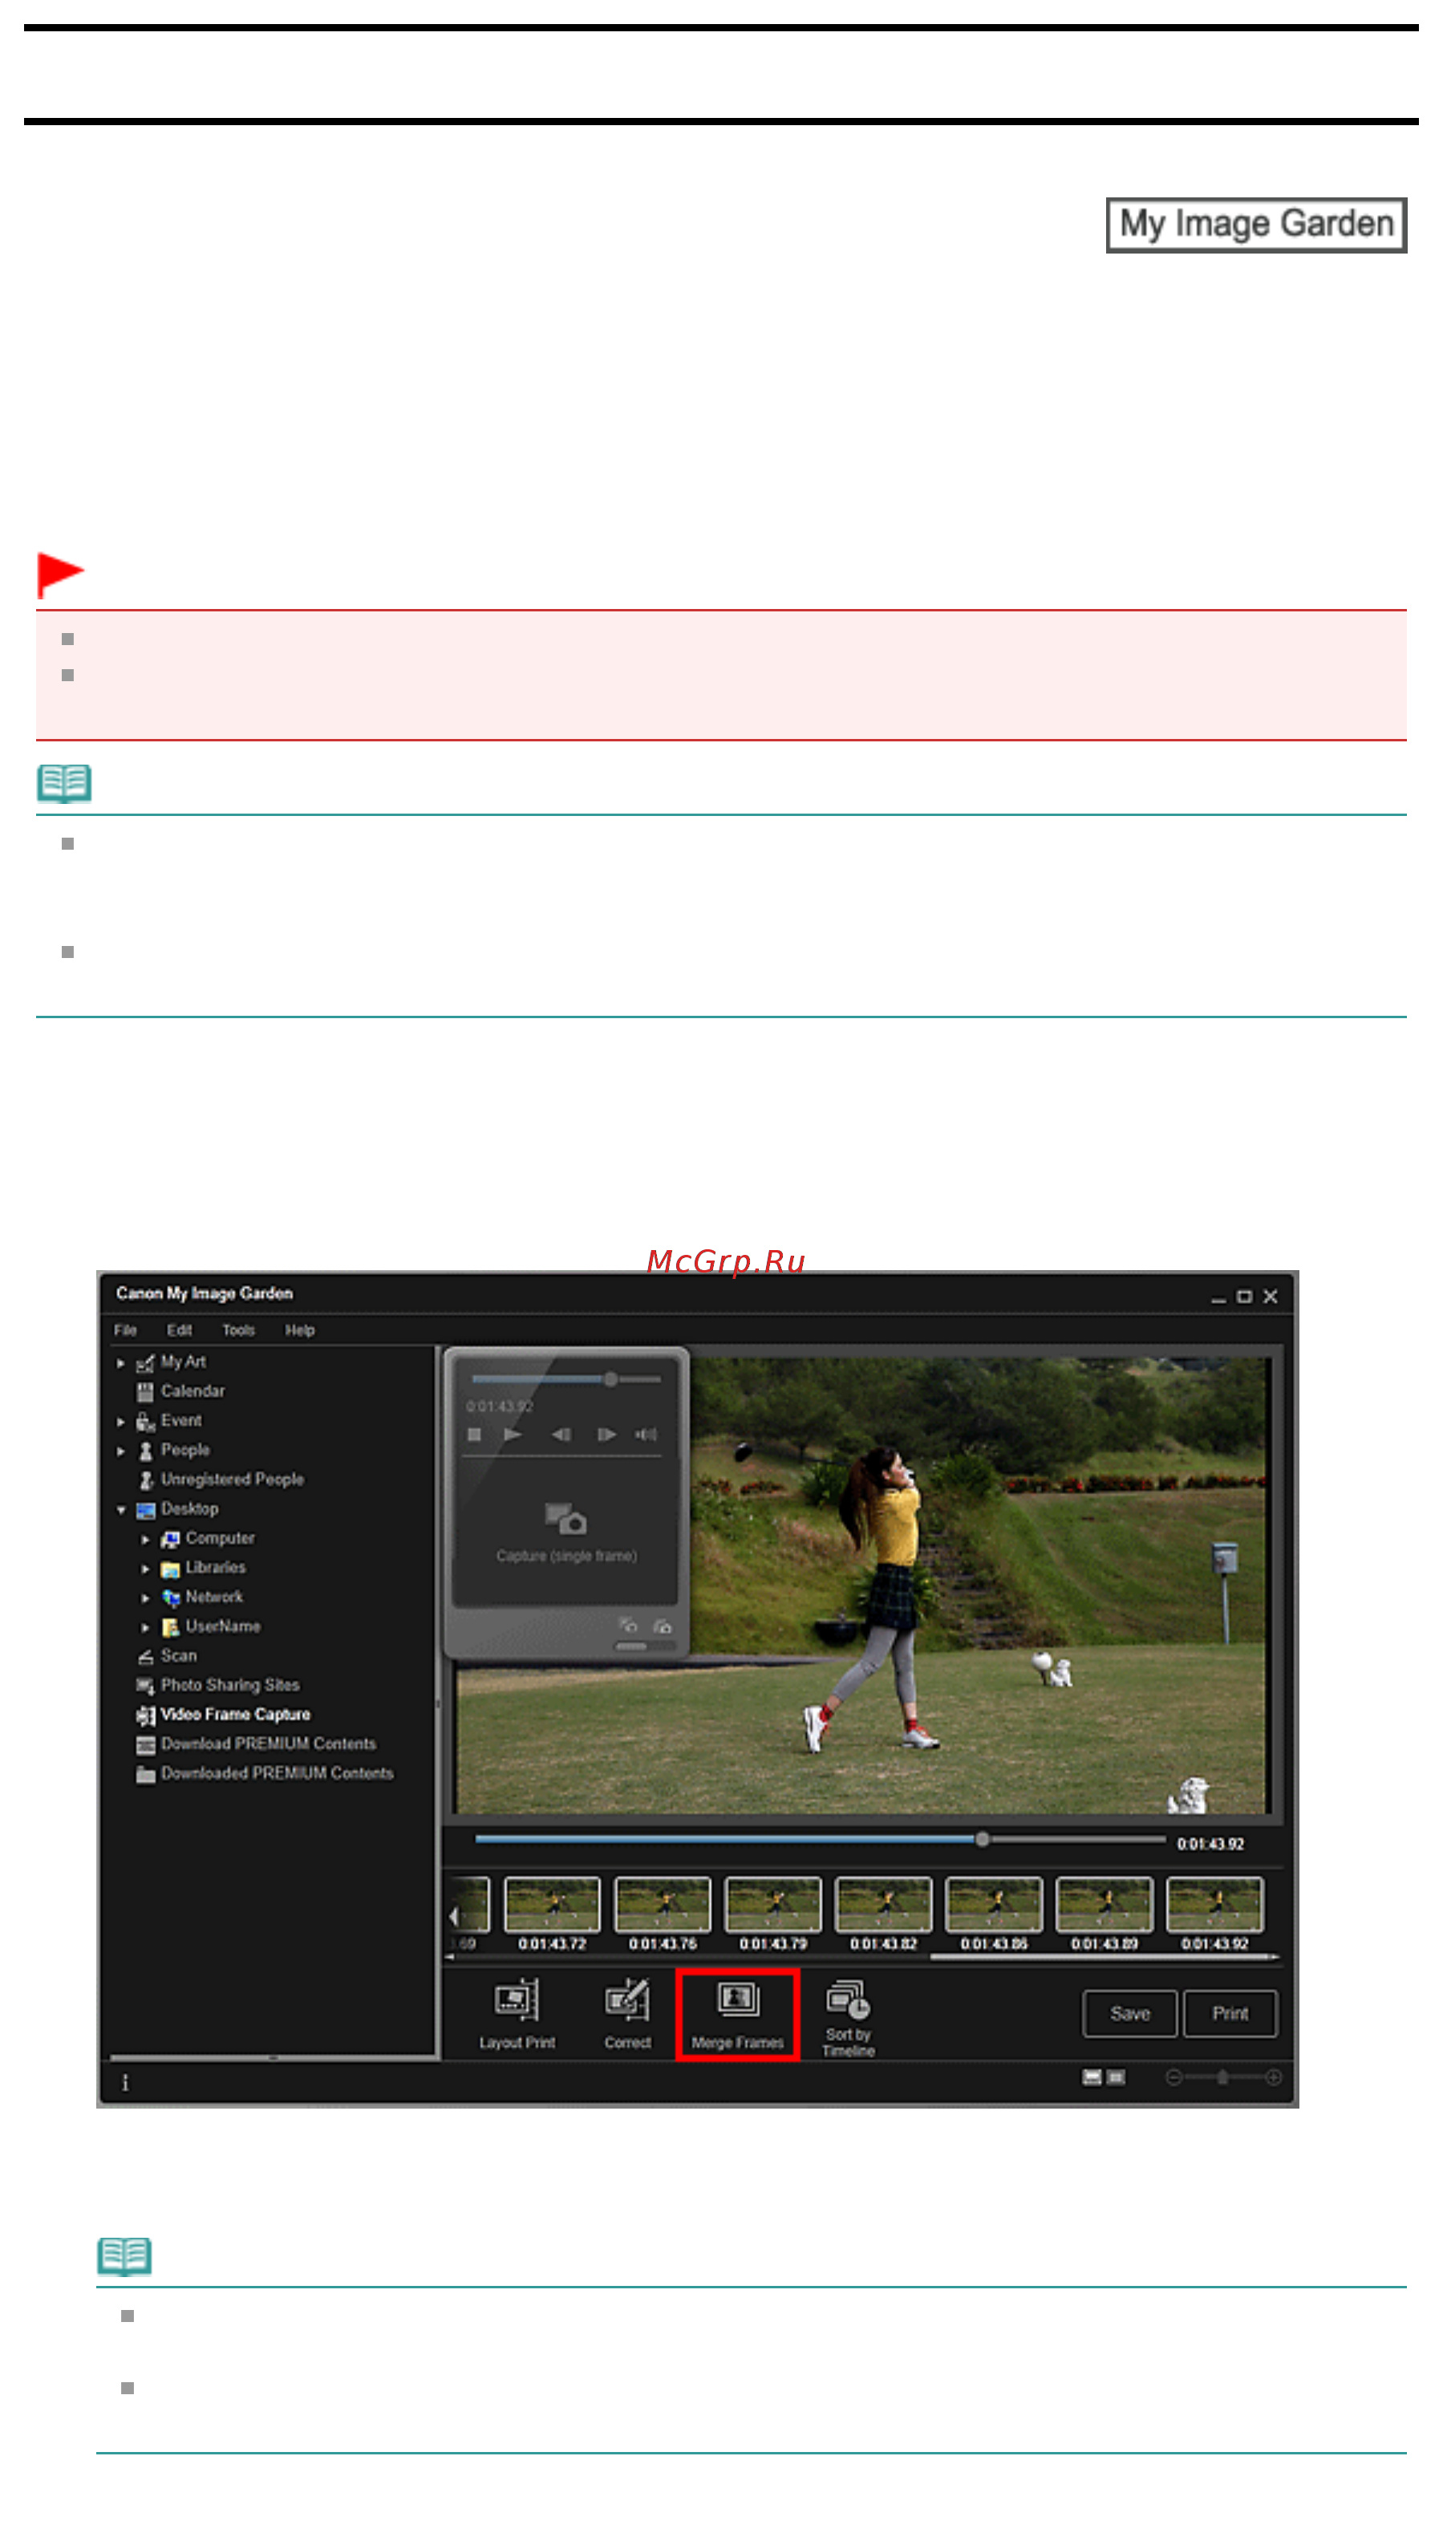Play the video
Viewport: 1443px width, 2521px height.
pyautogui.click(x=513, y=1435)
